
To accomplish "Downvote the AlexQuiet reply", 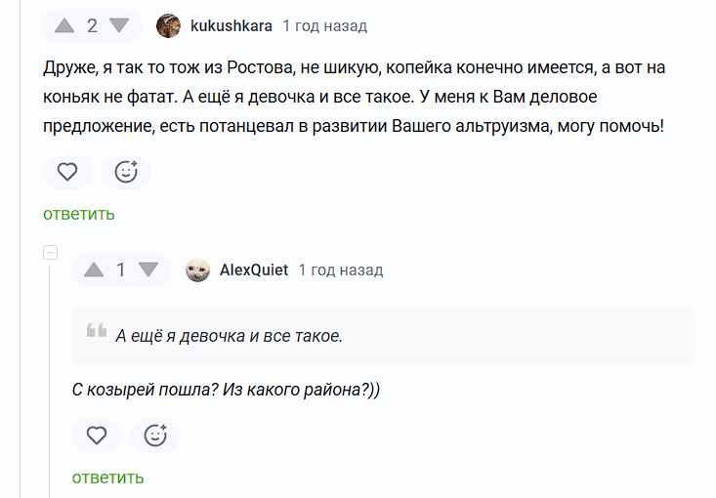I will pyautogui.click(x=147, y=270).
